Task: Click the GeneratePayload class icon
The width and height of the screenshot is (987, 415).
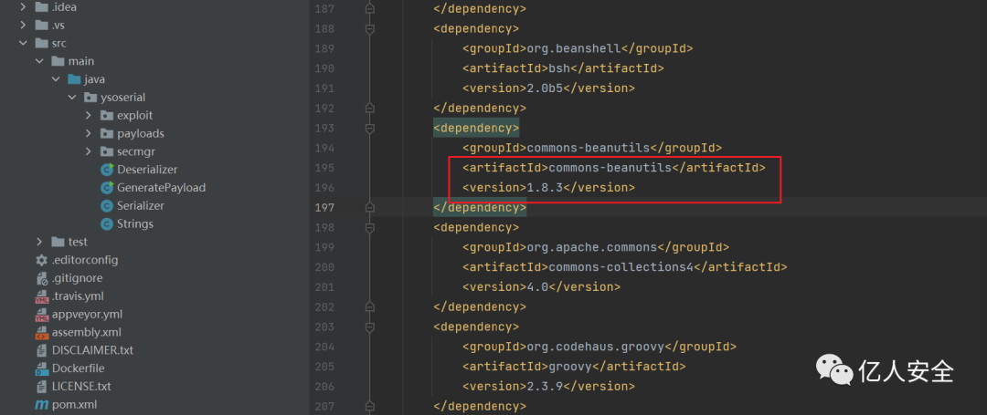Action: pyautogui.click(x=107, y=188)
